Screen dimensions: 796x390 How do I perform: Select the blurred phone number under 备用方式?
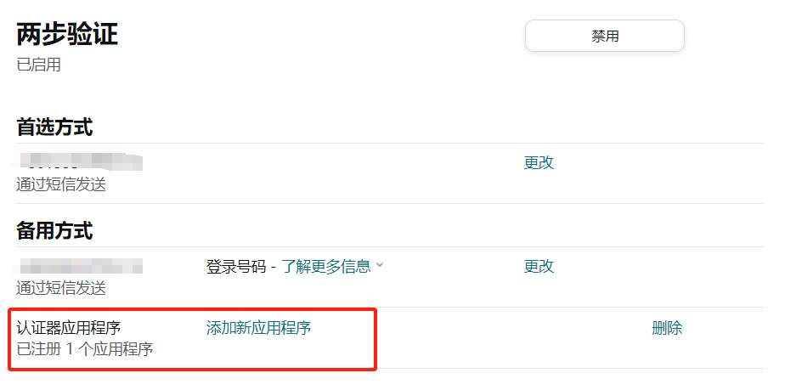click(x=77, y=266)
